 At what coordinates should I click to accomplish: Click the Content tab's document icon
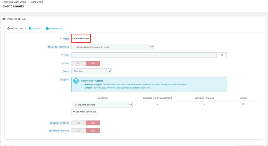(30, 28)
